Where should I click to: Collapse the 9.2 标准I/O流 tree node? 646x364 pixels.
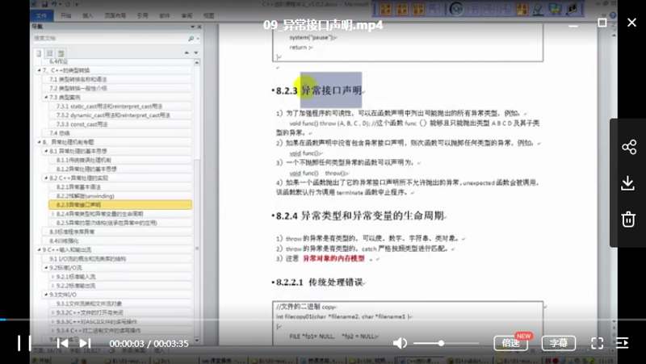tap(44, 267)
